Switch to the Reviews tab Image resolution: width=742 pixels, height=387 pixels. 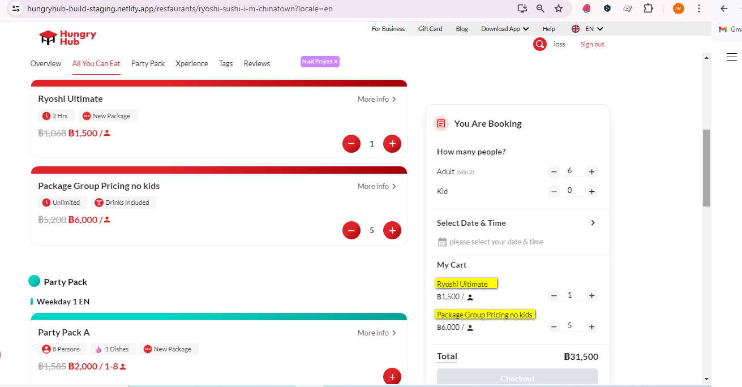(256, 63)
